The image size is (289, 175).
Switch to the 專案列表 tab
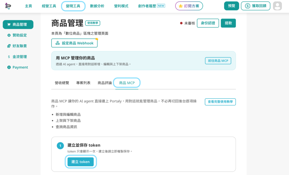[83, 83]
